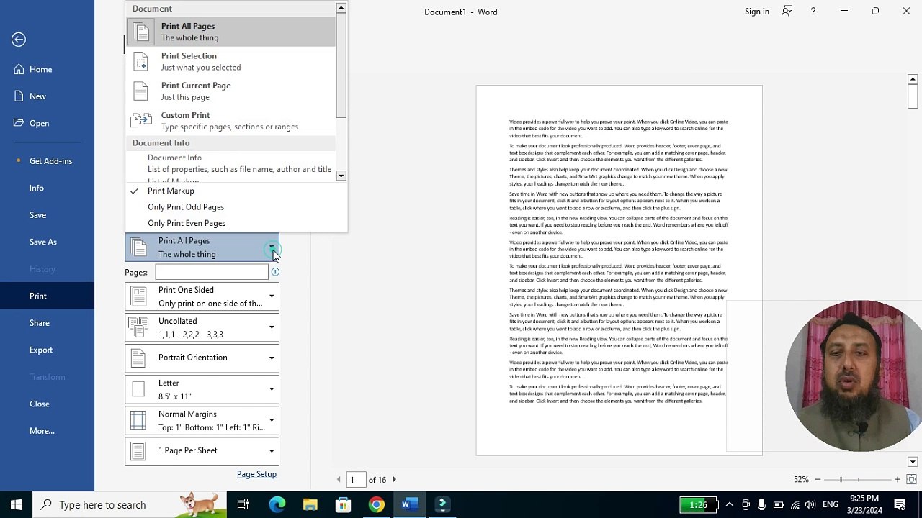
Task: Choose Print Selection option
Action: coord(230,61)
